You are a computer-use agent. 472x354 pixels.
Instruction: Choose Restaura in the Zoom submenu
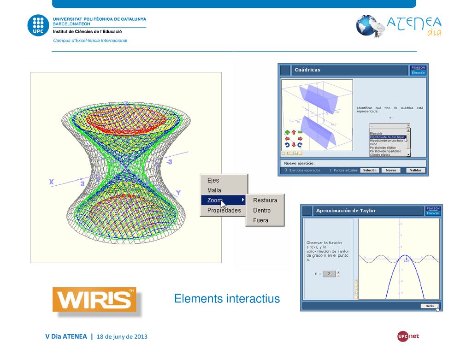265,200
